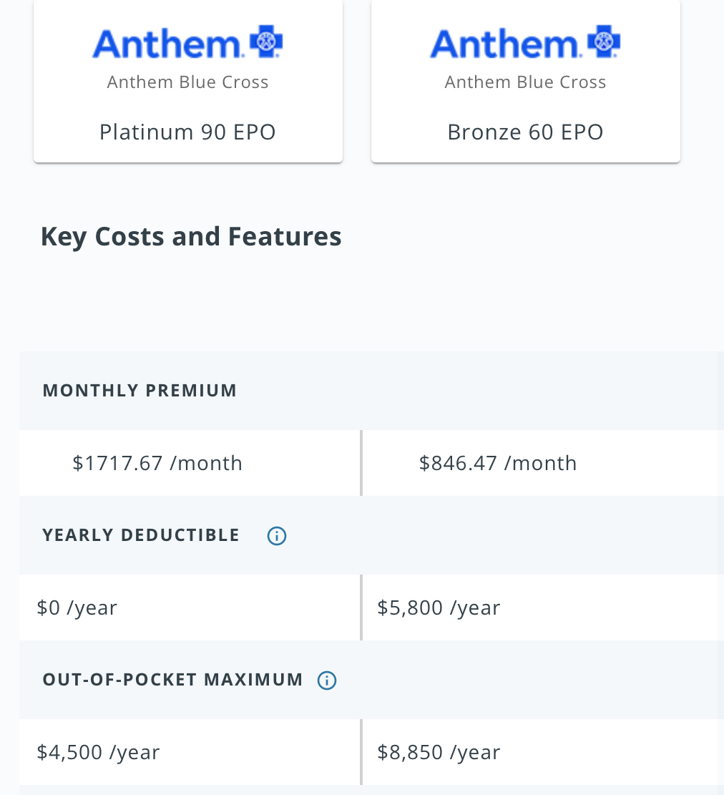Open the Yearly Deductible info icon
Screen dimensions: 724x795
pos(277,536)
